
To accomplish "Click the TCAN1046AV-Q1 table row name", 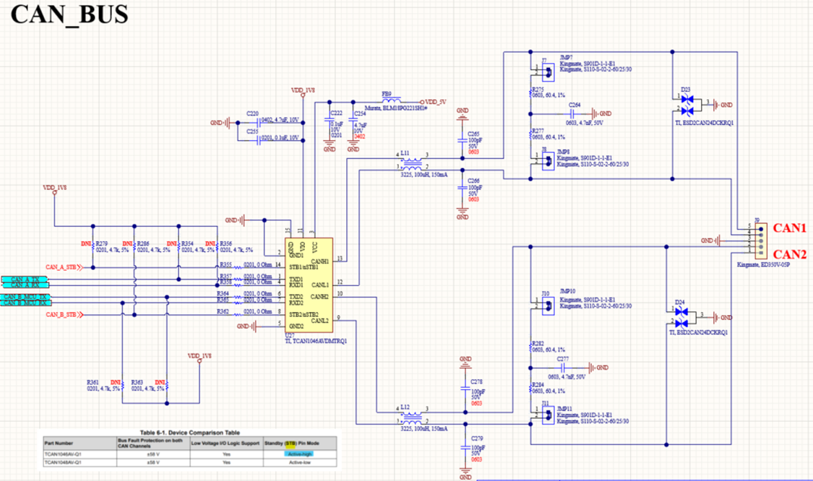I will coord(63,454).
